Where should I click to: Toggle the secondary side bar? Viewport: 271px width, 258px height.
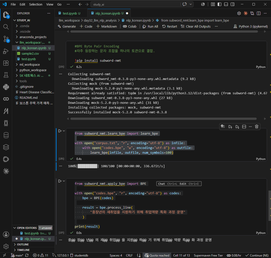pos(233,4)
